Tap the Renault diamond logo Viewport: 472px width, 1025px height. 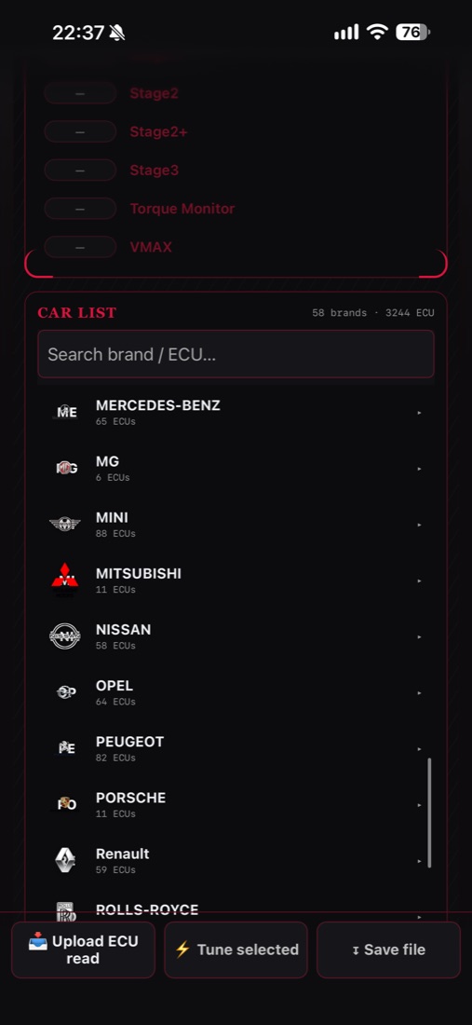coord(65,860)
